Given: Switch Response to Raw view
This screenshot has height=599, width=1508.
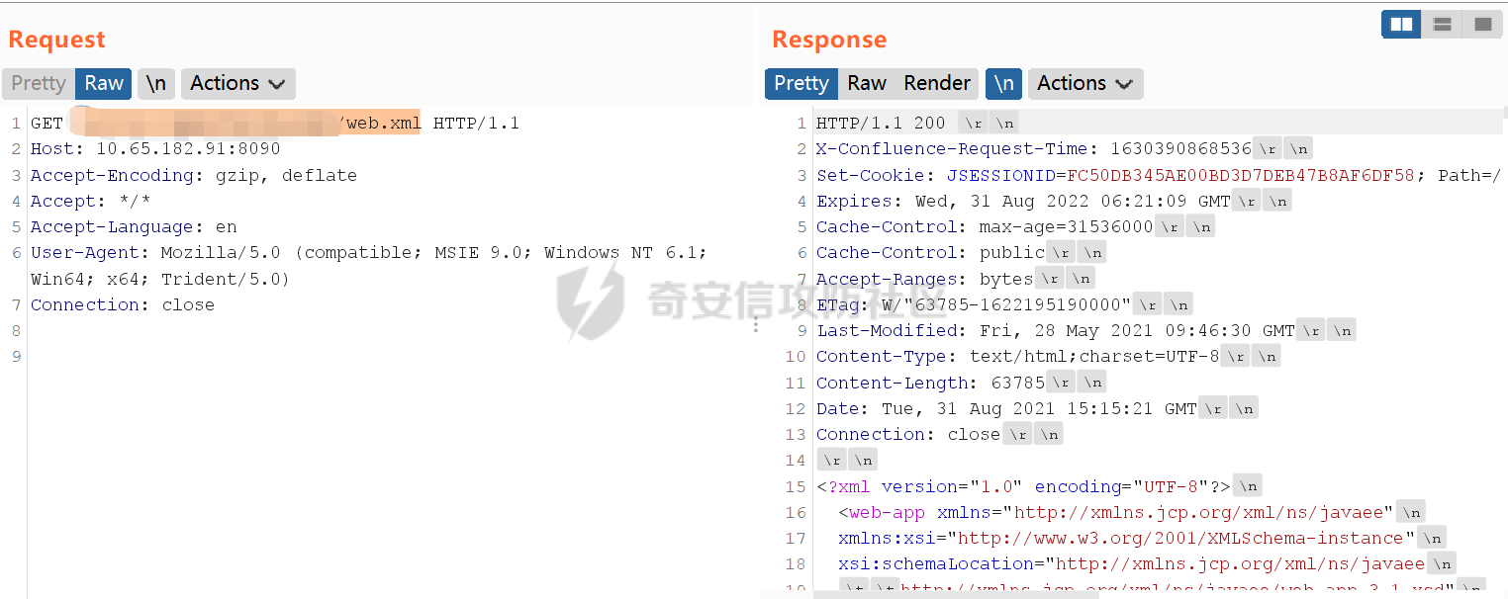Looking at the screenshot, I should (867, 84).
